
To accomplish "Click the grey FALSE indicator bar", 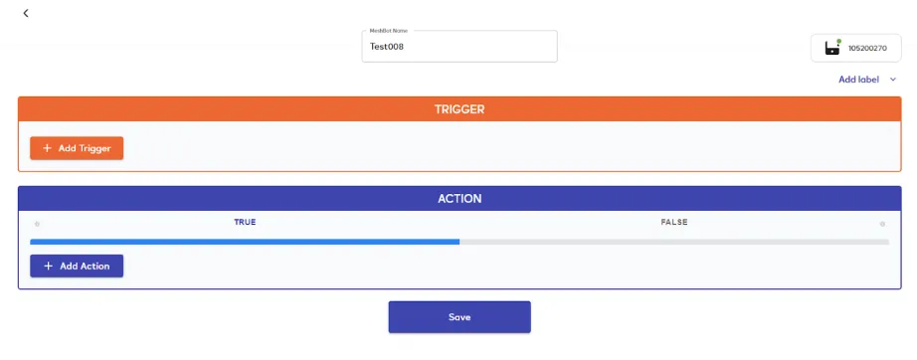I will coord(674,242).
